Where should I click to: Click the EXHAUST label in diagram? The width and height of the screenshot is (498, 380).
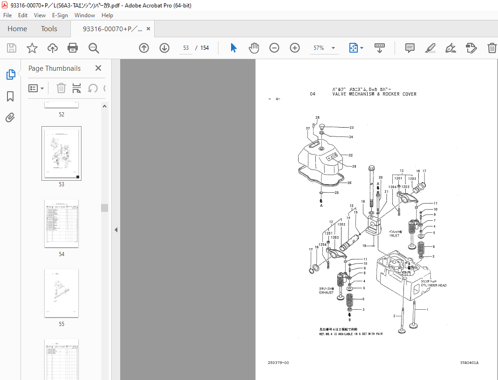coord(326,292)
